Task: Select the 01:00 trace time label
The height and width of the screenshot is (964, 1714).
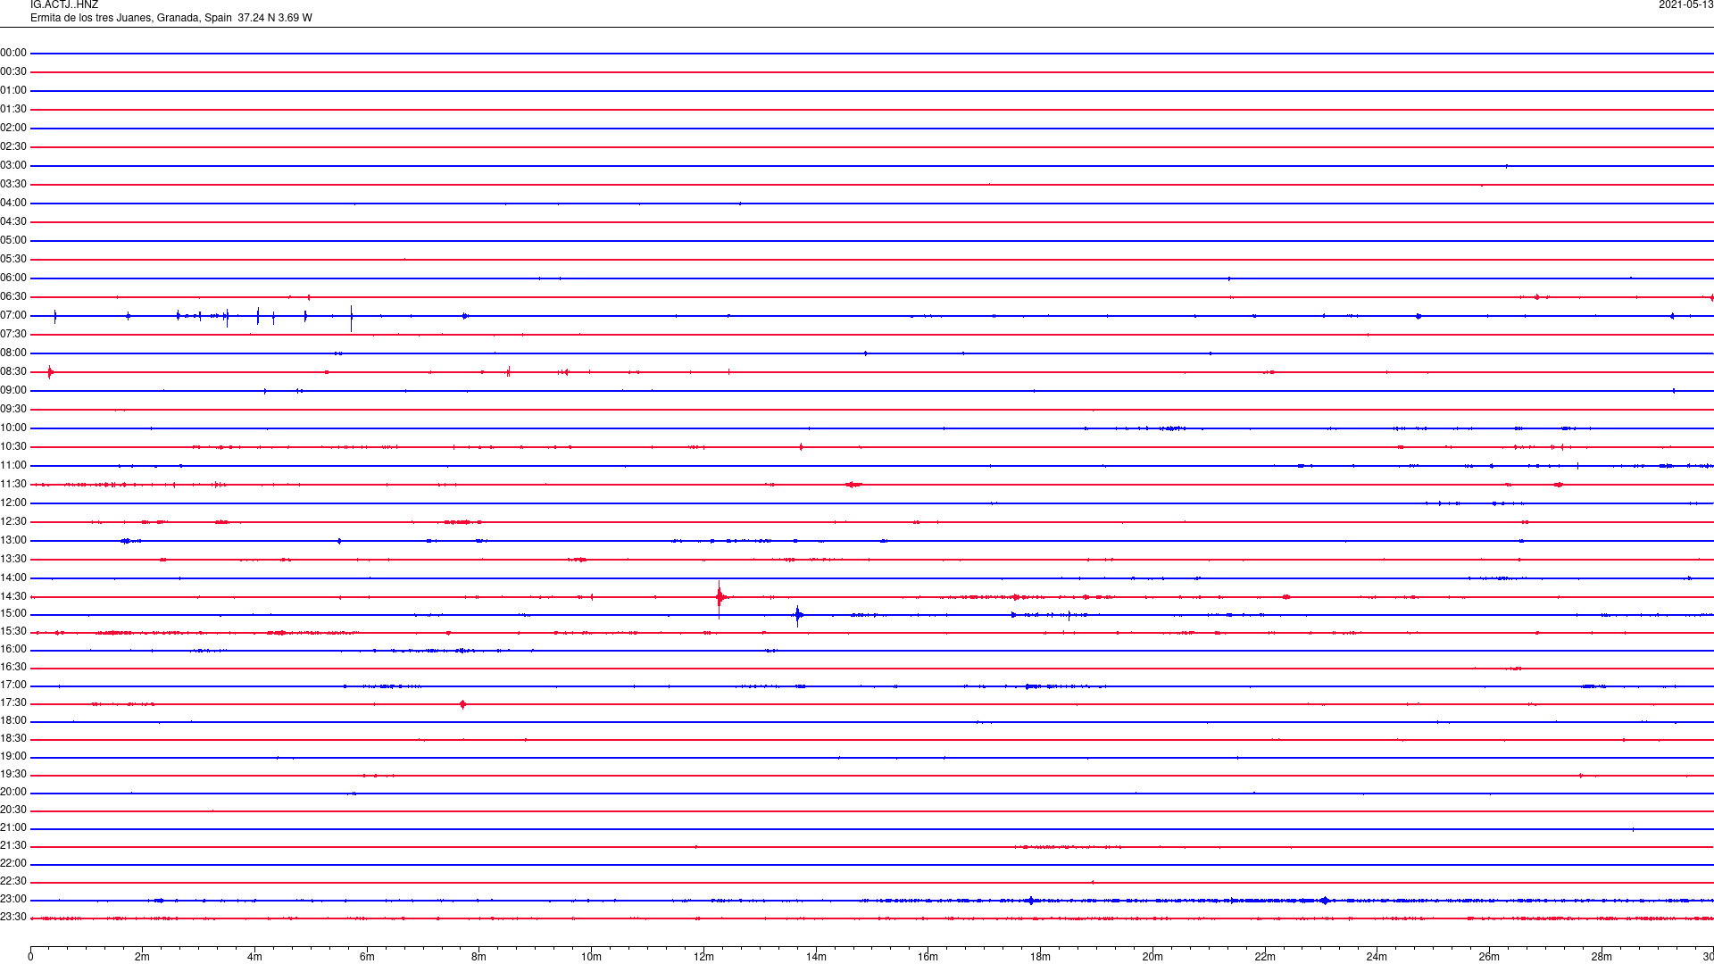Action: point(13,91)
